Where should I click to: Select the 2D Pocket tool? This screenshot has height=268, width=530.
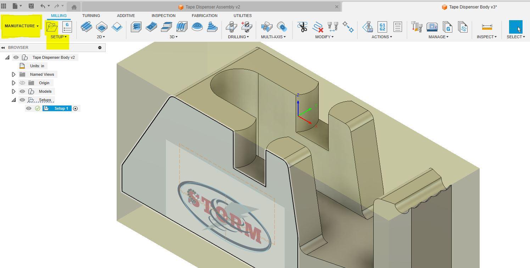pos(102,27)
